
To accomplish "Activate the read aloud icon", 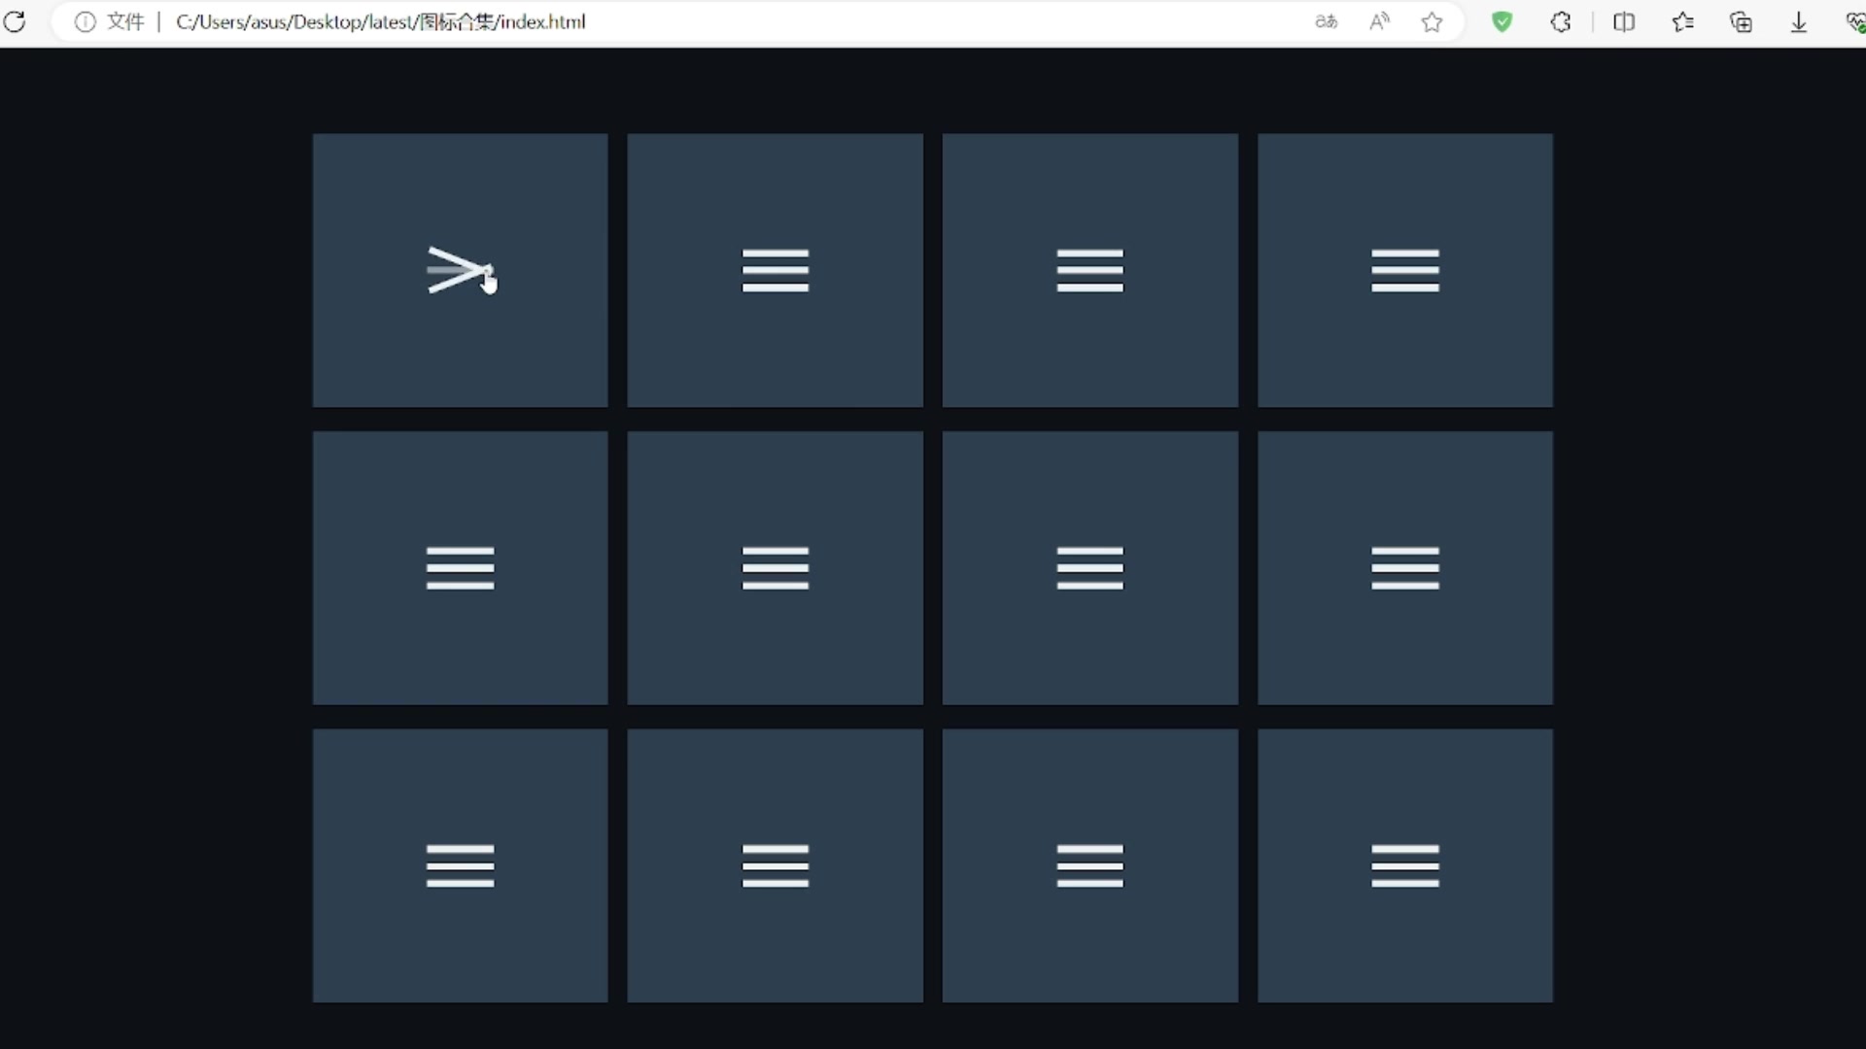I will point(1379,21).
